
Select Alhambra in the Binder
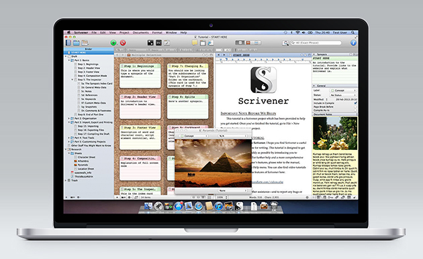pos(83,161)
